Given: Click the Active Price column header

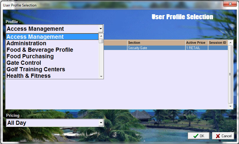Looking at the screenshot, I should pyautogui.click(x=197, y=43).
